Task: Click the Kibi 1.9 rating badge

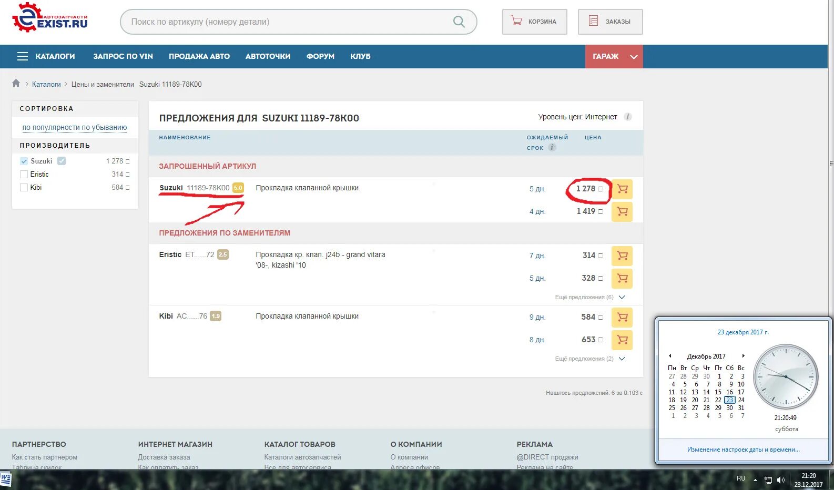Action: coord(216,316)
